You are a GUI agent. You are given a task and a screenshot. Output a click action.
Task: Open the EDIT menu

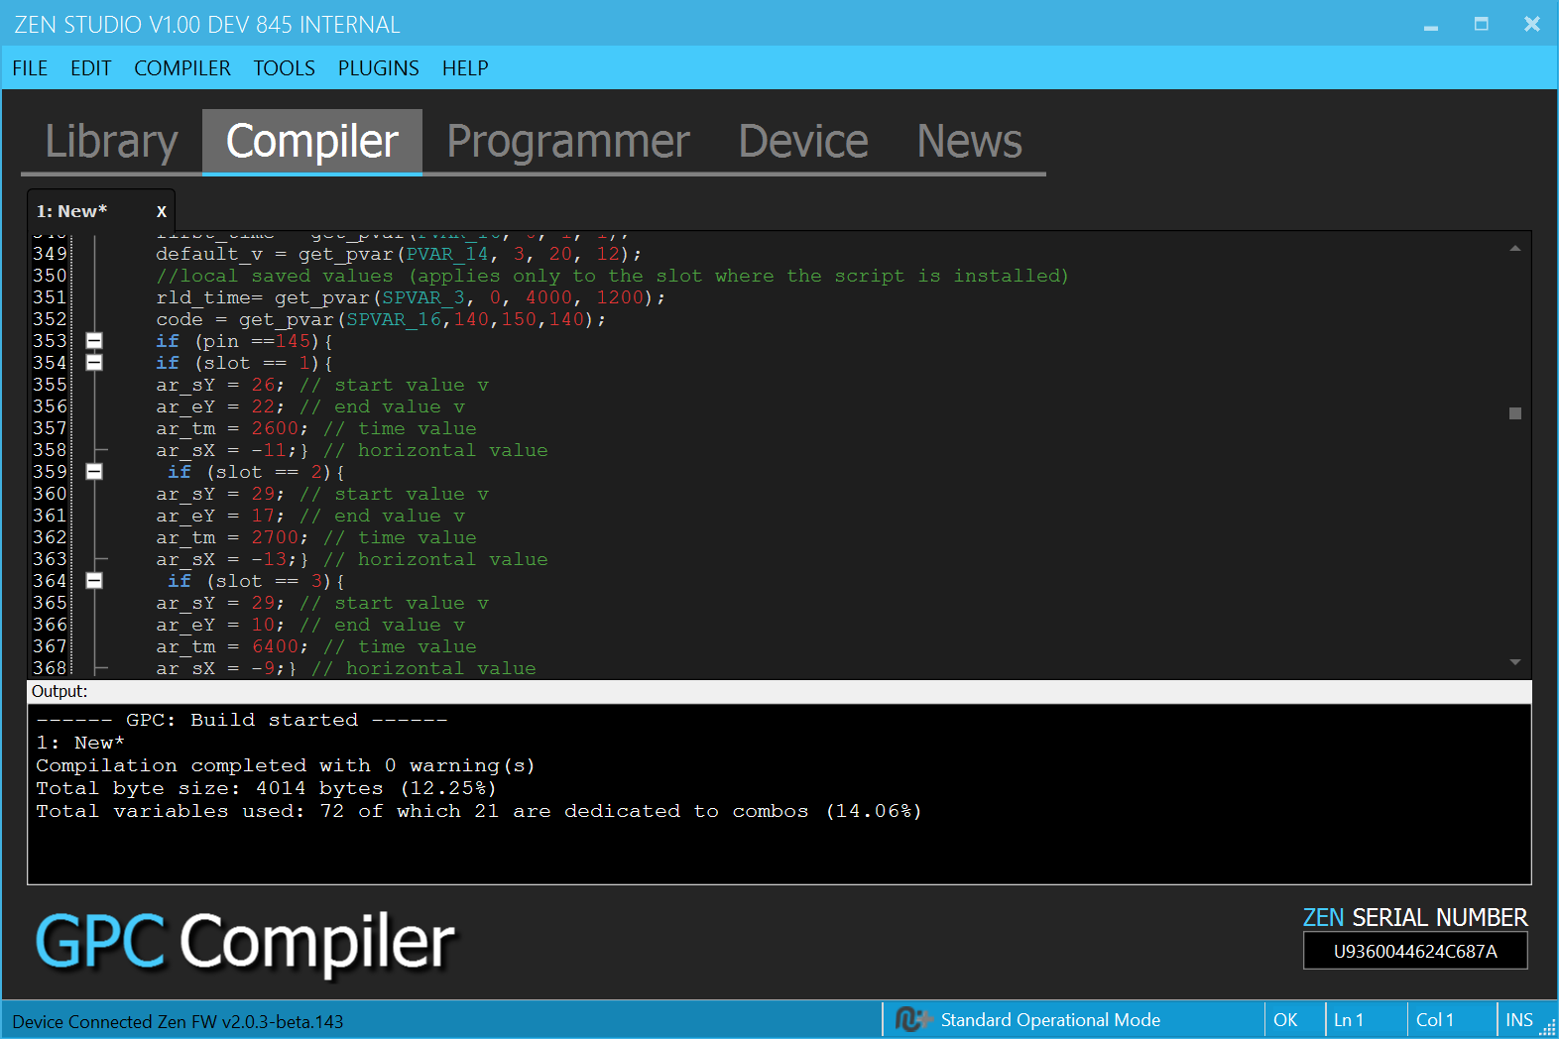(x=90, y=68)
